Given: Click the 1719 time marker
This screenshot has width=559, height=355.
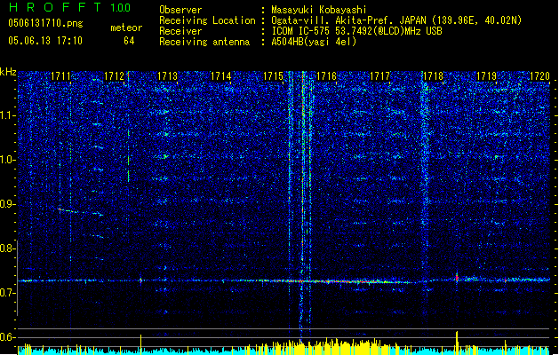Looking at the screenshot, I should [x=487, y=76].
